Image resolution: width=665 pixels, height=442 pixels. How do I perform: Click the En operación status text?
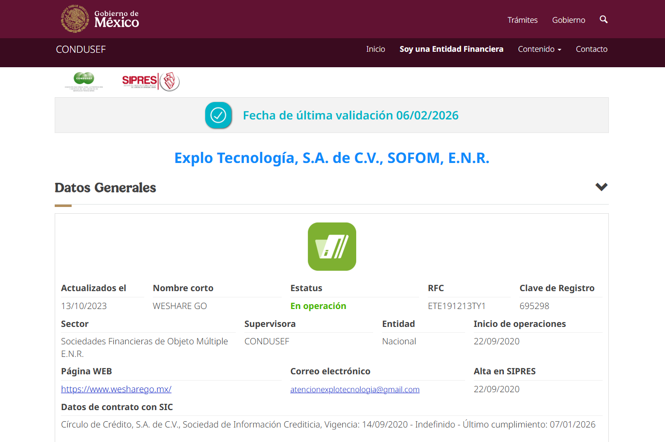pyautogui.click(x=318, y=306)
